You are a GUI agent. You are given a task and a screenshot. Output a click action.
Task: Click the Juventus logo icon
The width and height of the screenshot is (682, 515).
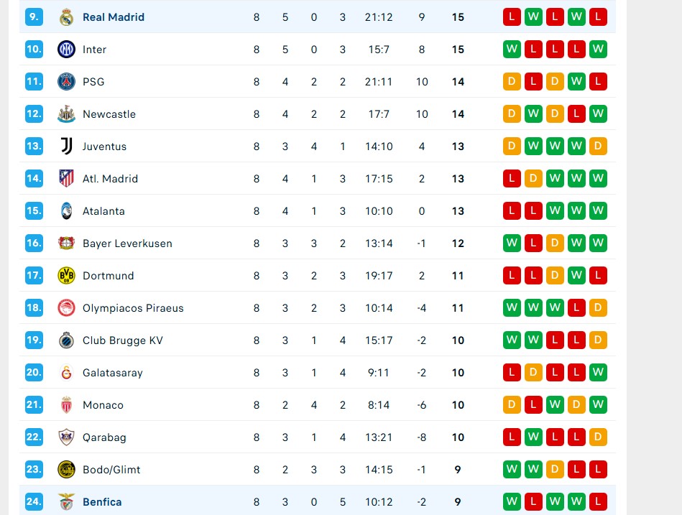[x=66, y=147]
